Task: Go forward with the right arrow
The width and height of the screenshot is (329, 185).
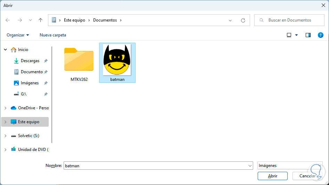Action: point(20,20)
